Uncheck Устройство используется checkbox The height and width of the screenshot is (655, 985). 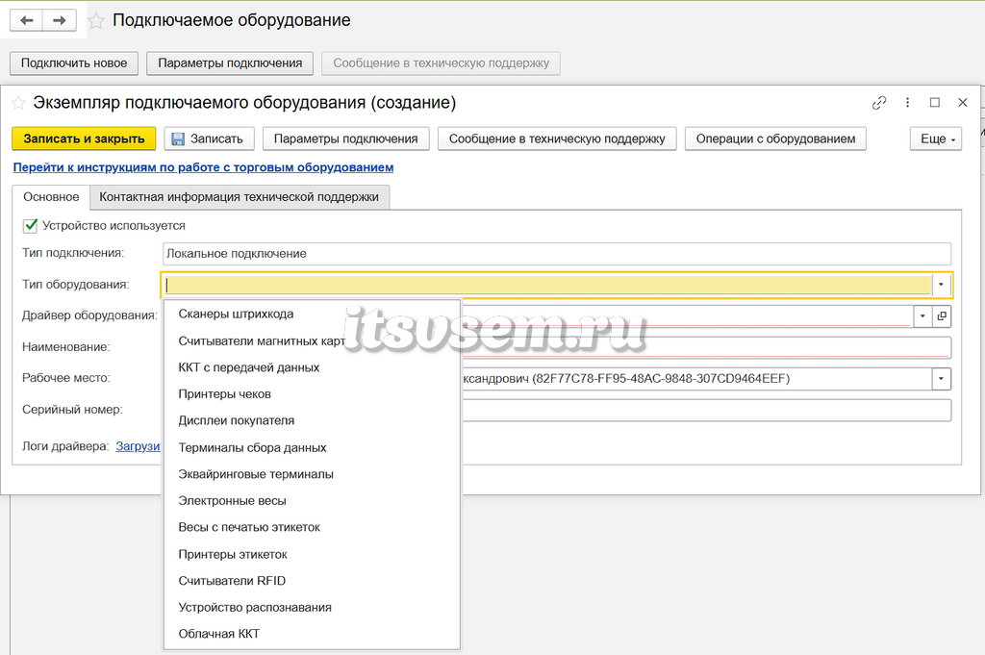[30, 225]
